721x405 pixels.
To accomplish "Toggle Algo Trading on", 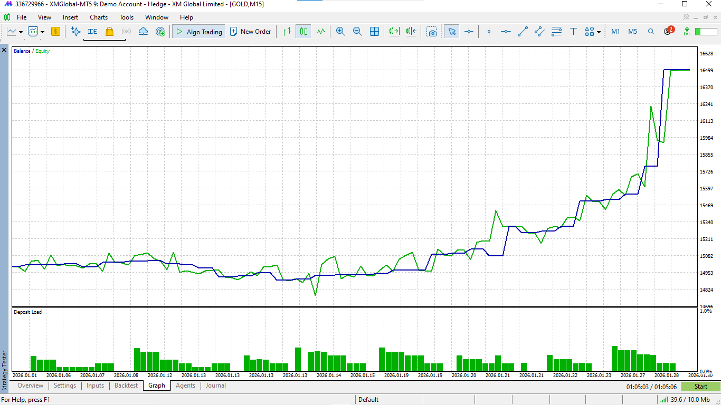I will (198, 32).
